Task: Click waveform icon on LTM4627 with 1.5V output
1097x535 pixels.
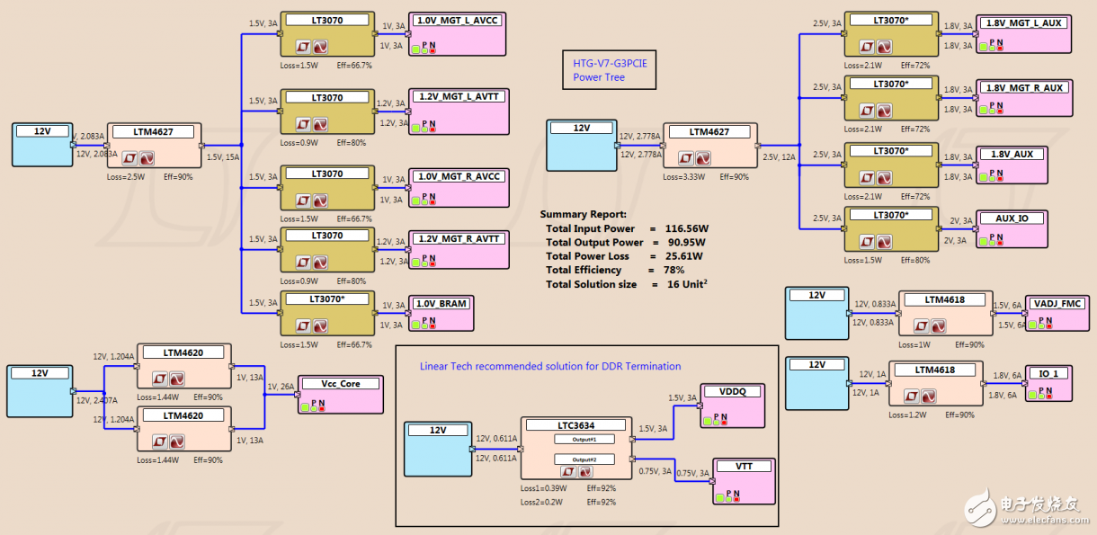Action: 147,158
